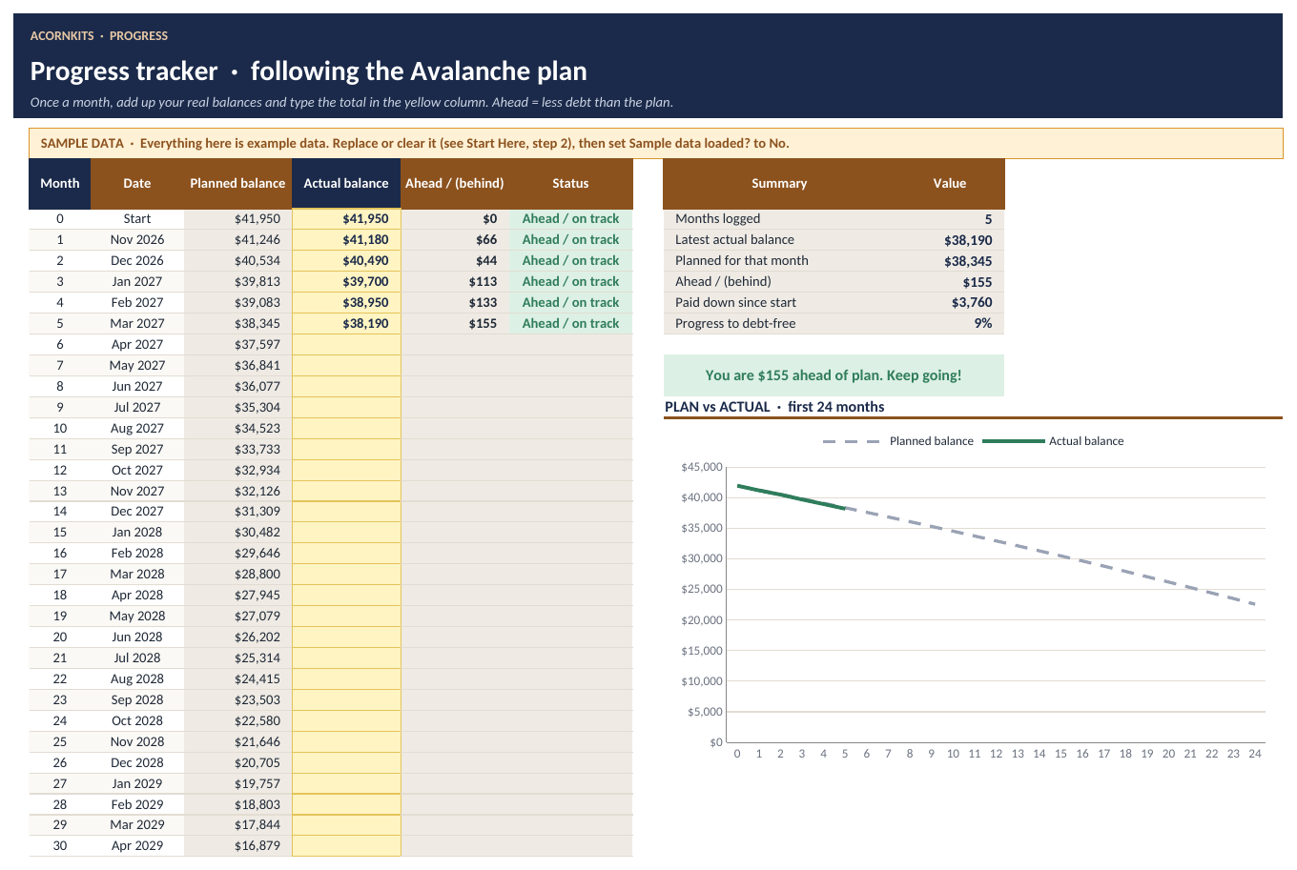This screenshot has width=1297, height=870.
Task: Click the Actual balance legend entry in chart
Action: point(1053,441)
